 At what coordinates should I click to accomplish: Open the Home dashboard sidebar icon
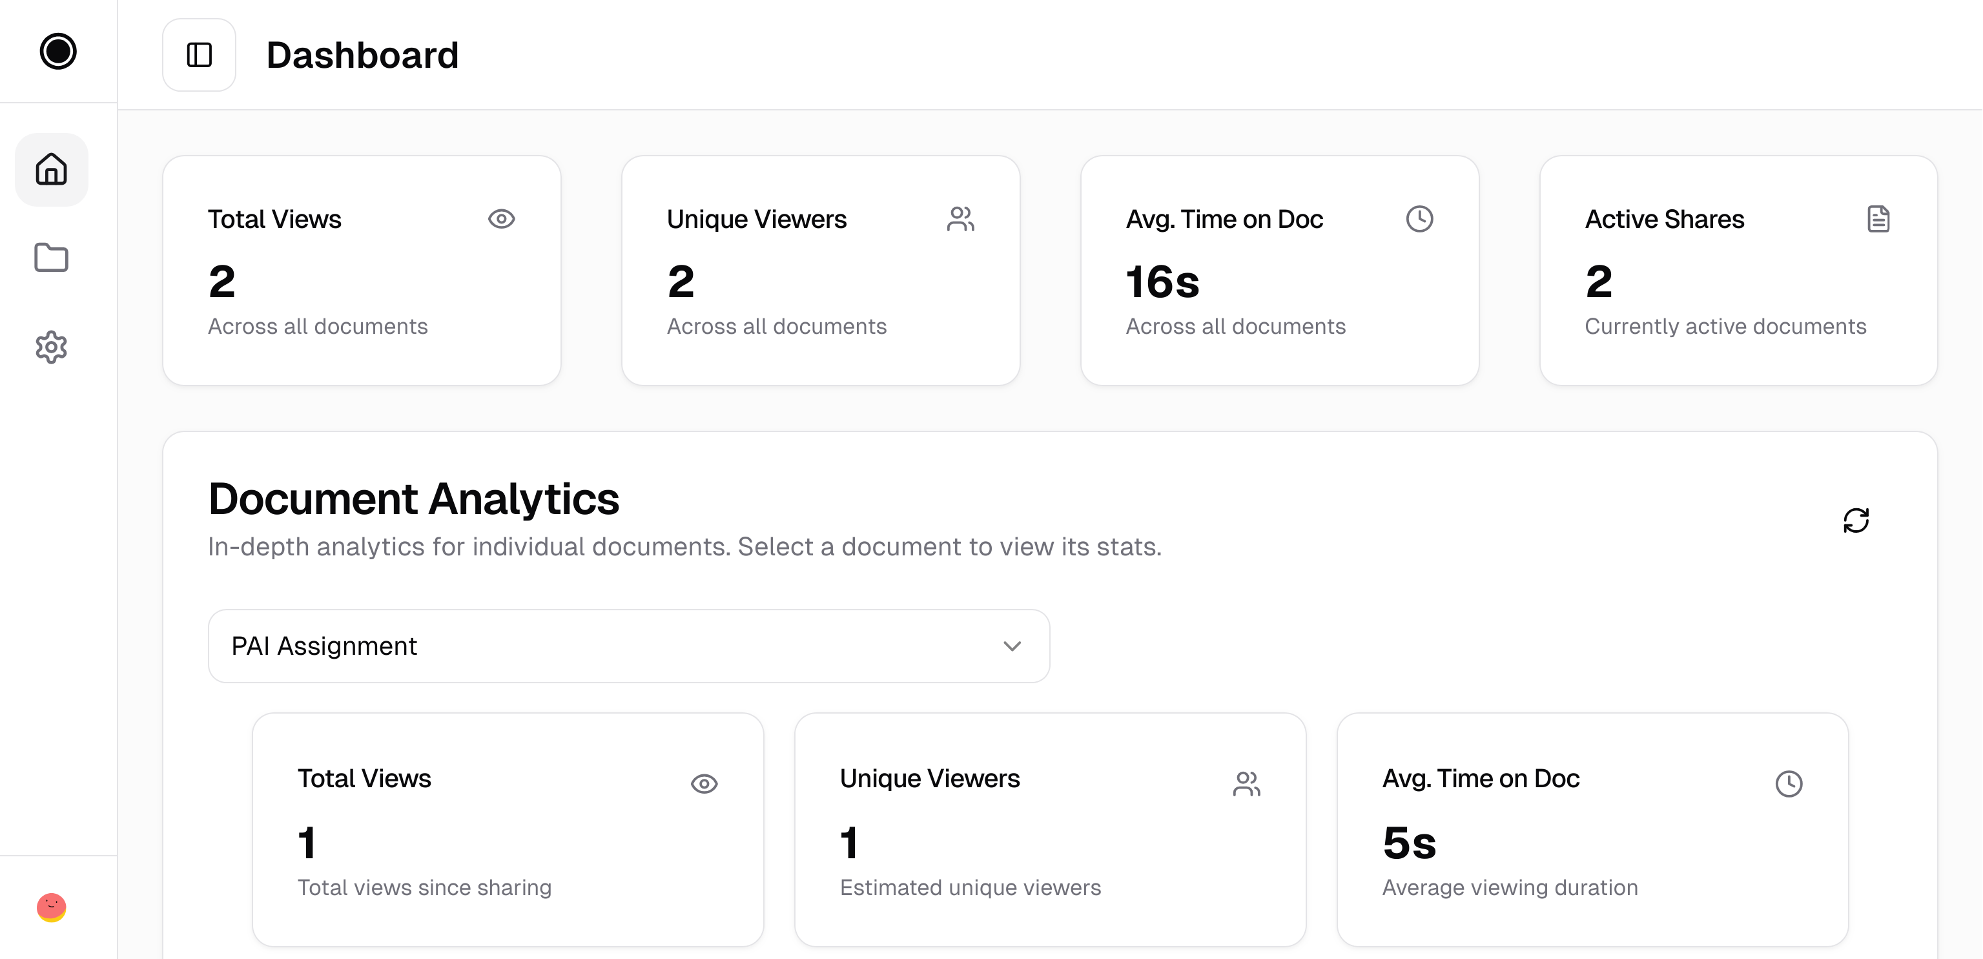[x=52, y=169]
